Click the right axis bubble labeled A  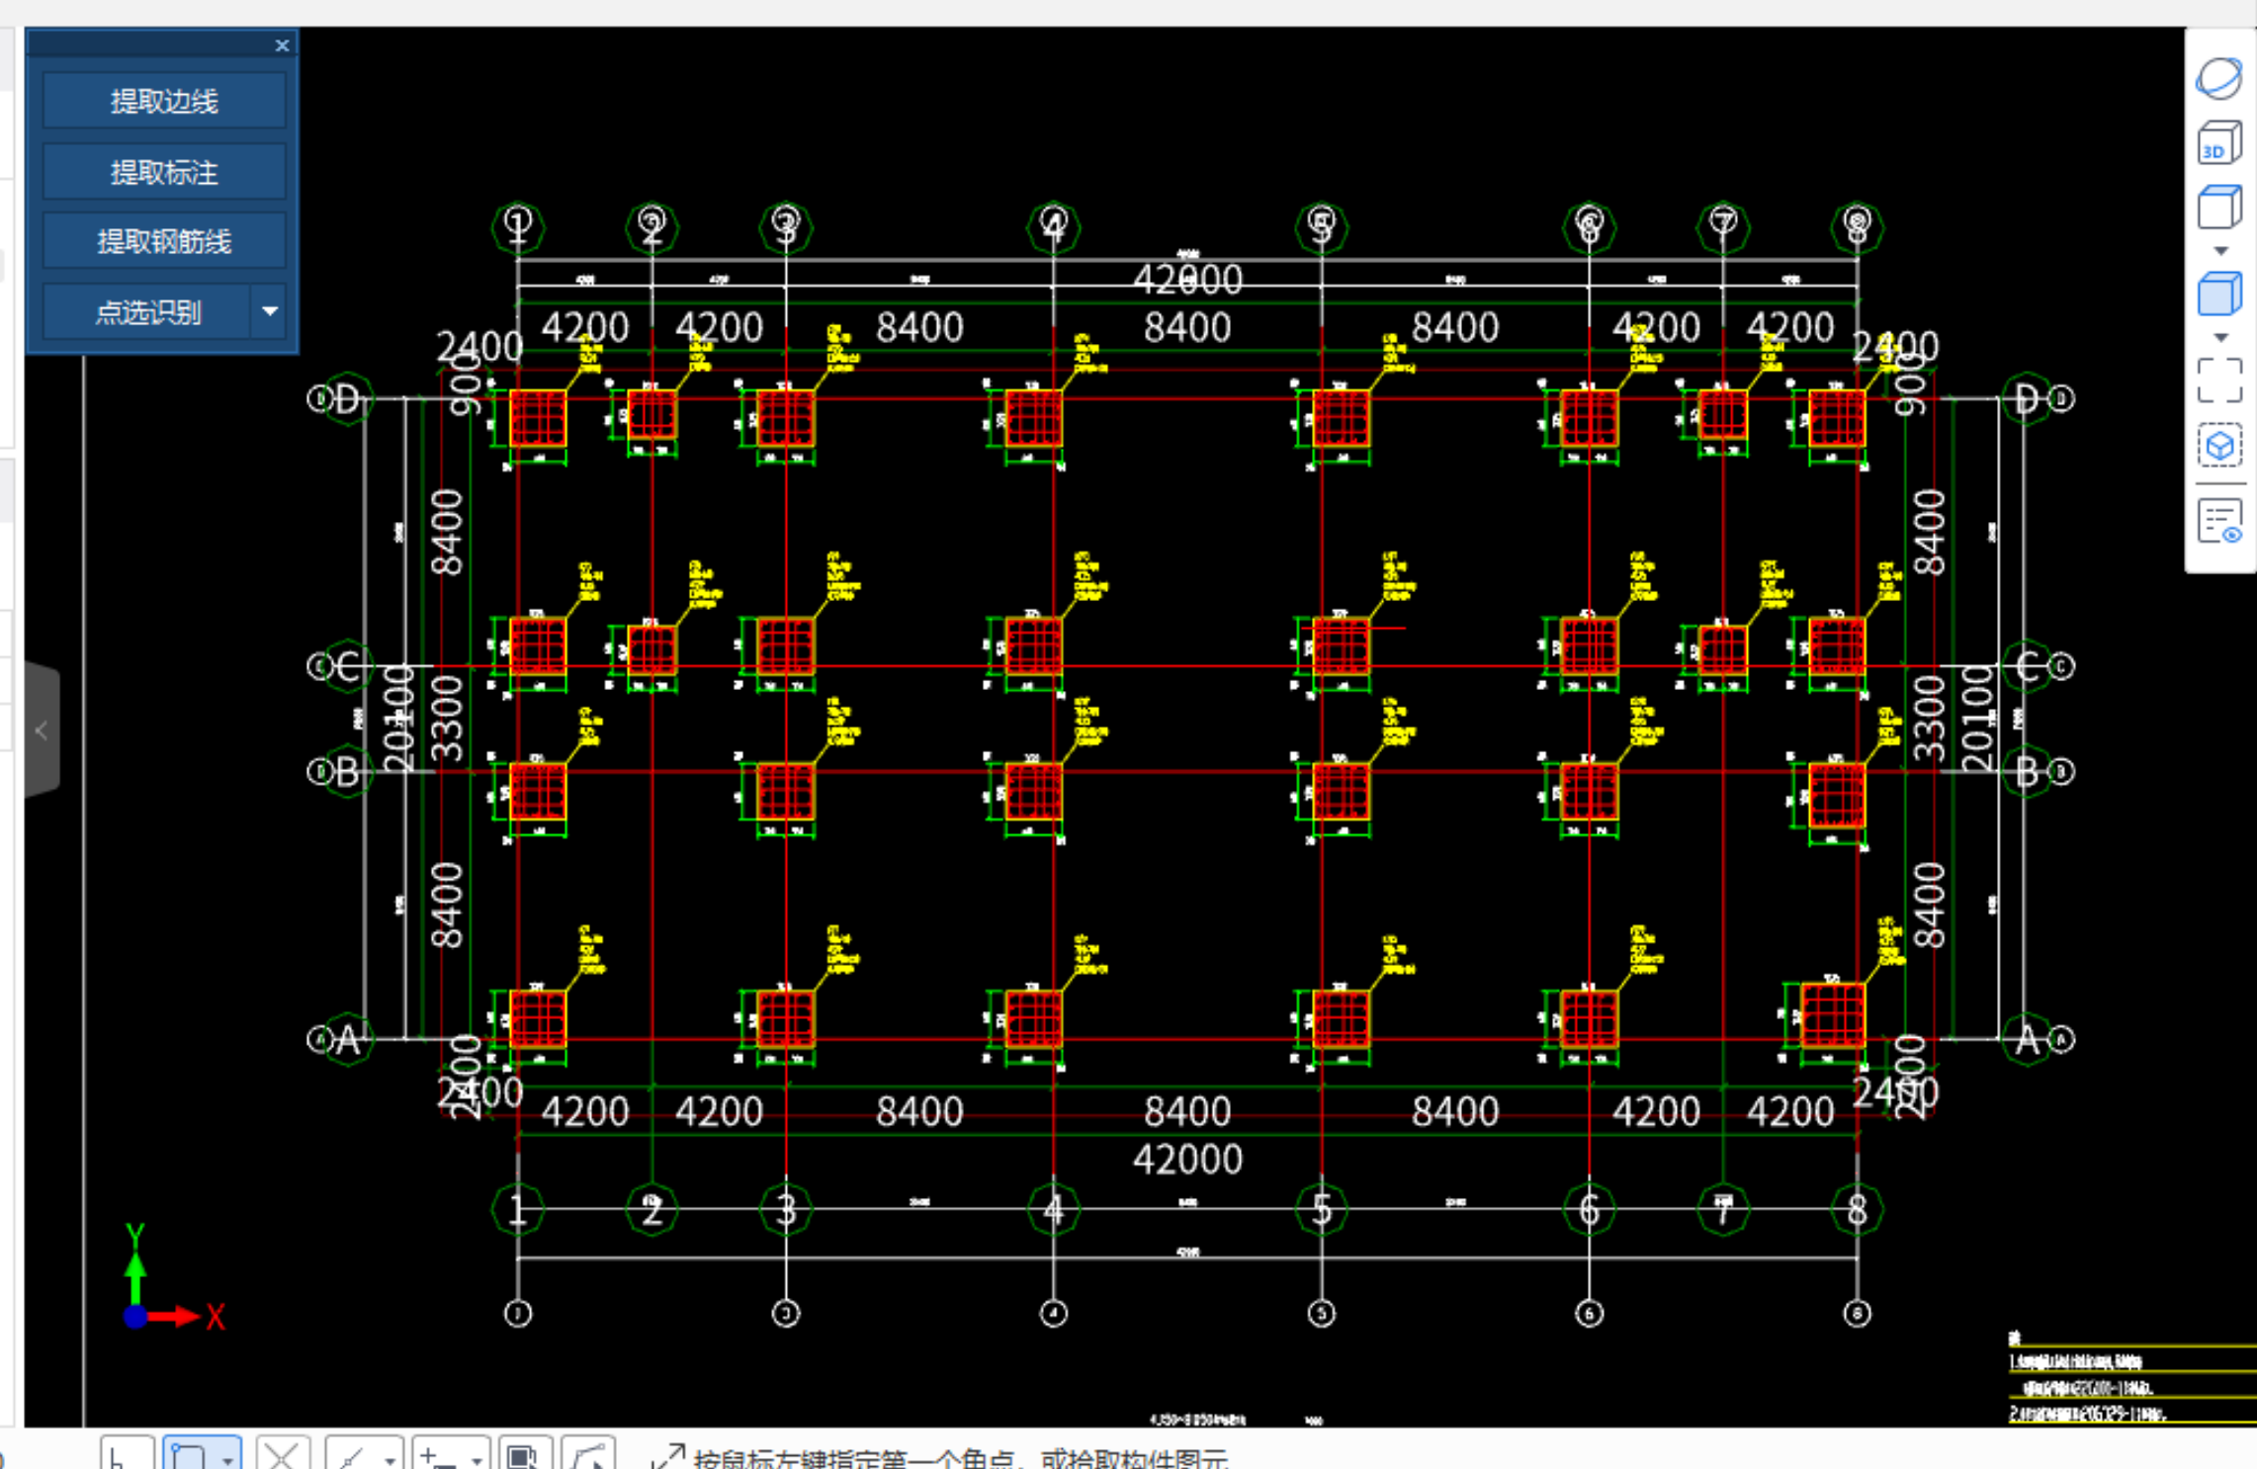point(2027,1039)
